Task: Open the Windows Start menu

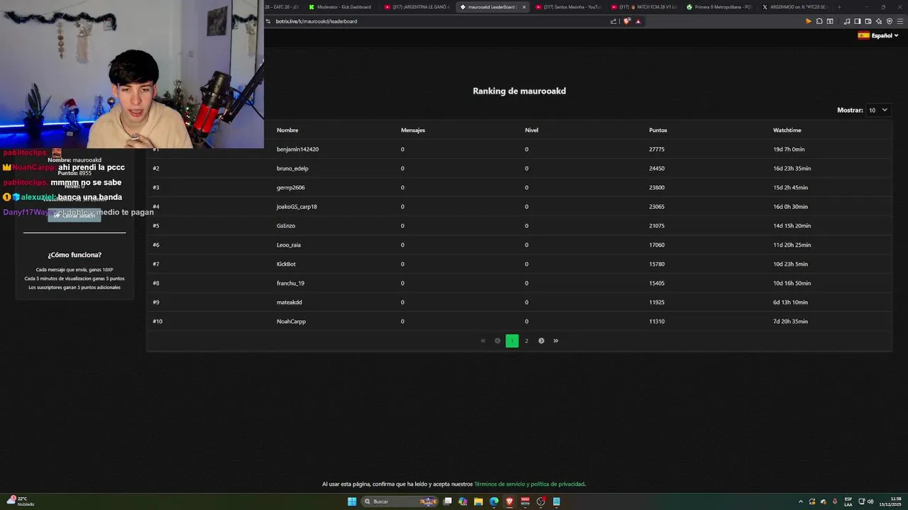Action: pyautogui.click(x=352, y=501)
